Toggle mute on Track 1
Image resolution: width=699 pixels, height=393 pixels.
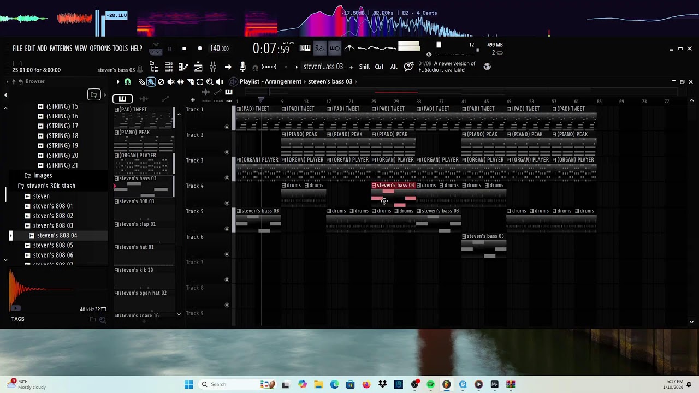227,127
